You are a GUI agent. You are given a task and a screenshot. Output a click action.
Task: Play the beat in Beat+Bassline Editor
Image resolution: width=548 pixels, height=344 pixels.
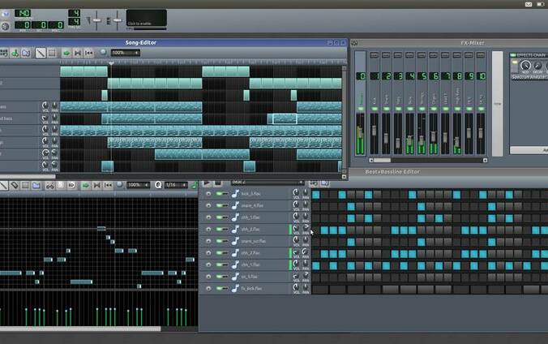pyautogui.click(x=207, y=183)
